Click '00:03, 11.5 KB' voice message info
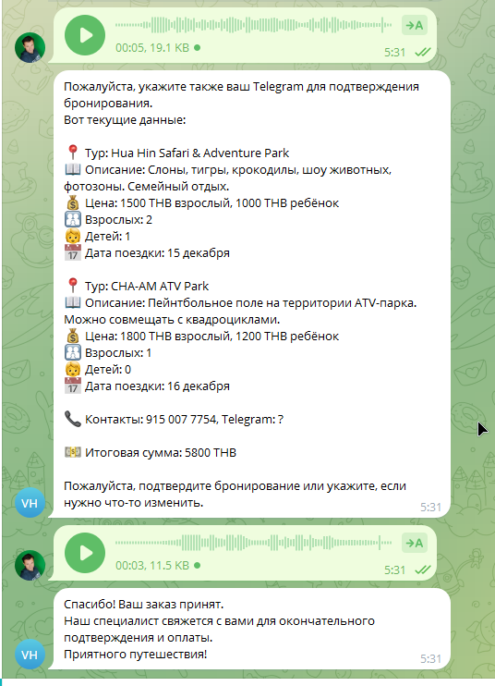The height and width of the screenshot is (686, 495). (x=152, y=565)
